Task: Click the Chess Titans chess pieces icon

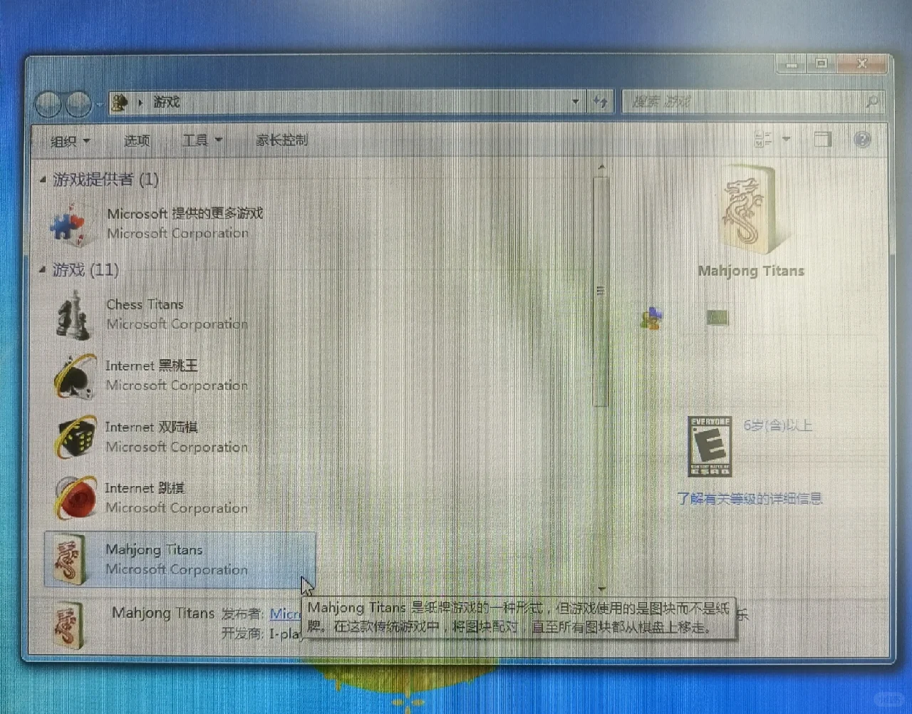Action: click(x=73, y=315)
